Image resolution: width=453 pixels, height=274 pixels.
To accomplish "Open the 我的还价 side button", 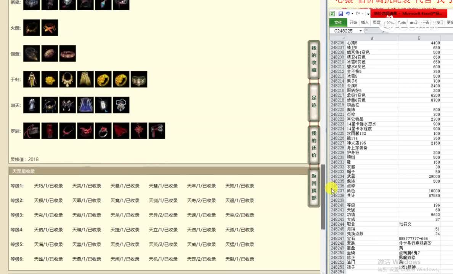I will (x=314, y=145).
